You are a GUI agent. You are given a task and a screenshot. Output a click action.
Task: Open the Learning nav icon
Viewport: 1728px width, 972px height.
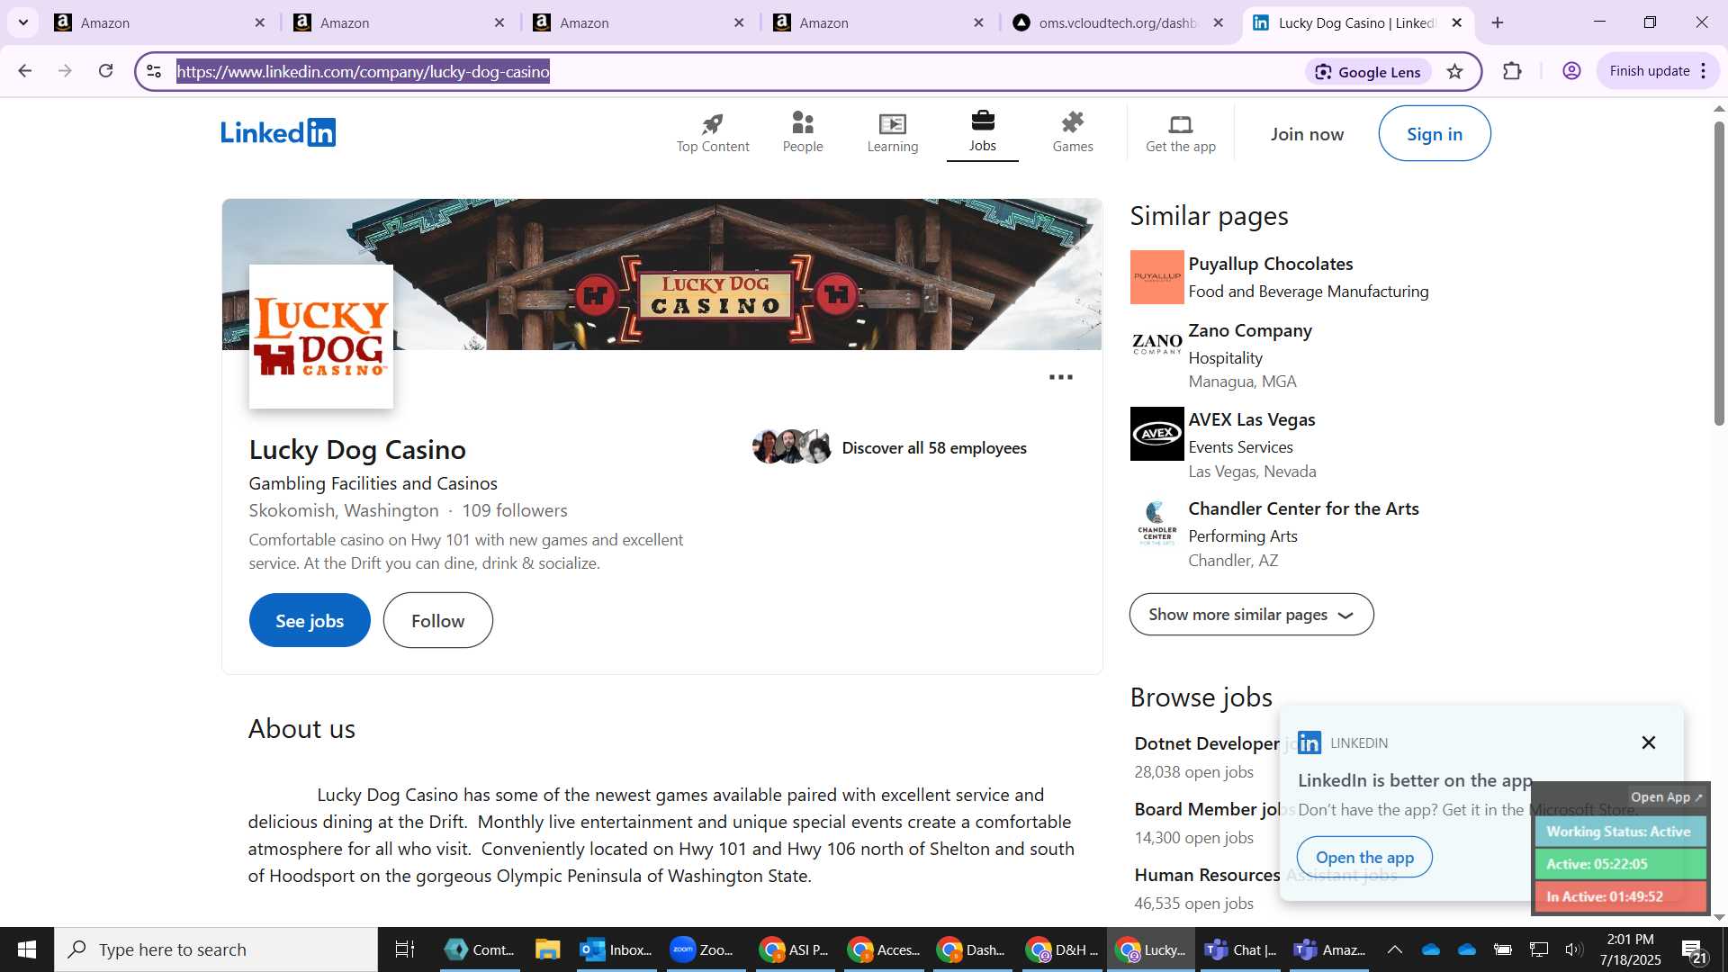click(893, 133)
